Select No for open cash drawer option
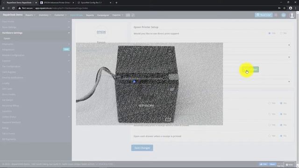The height and width of the screenshot is (168, 299). (281, 136)
